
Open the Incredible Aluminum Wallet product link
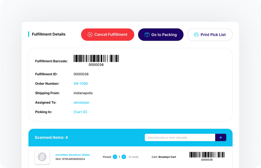tap(72, 155)
